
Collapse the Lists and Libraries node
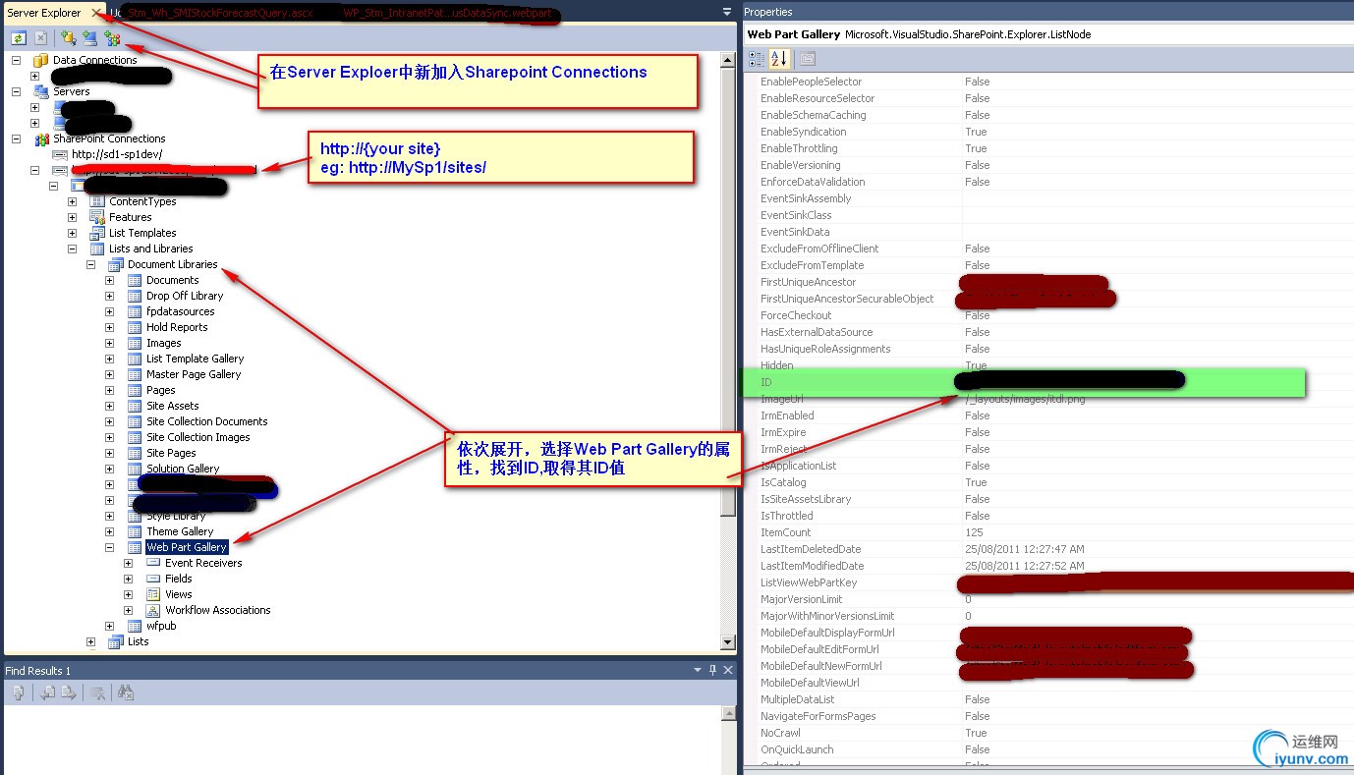point(72,249)
